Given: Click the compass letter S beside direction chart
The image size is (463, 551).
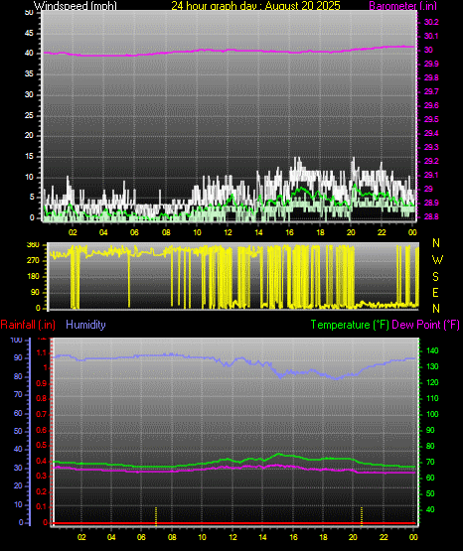Looking at the screenshot, I should click(435, 277).
